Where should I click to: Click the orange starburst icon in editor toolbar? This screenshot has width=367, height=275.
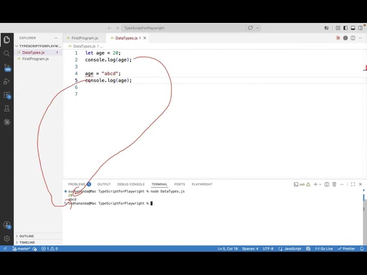338,38
